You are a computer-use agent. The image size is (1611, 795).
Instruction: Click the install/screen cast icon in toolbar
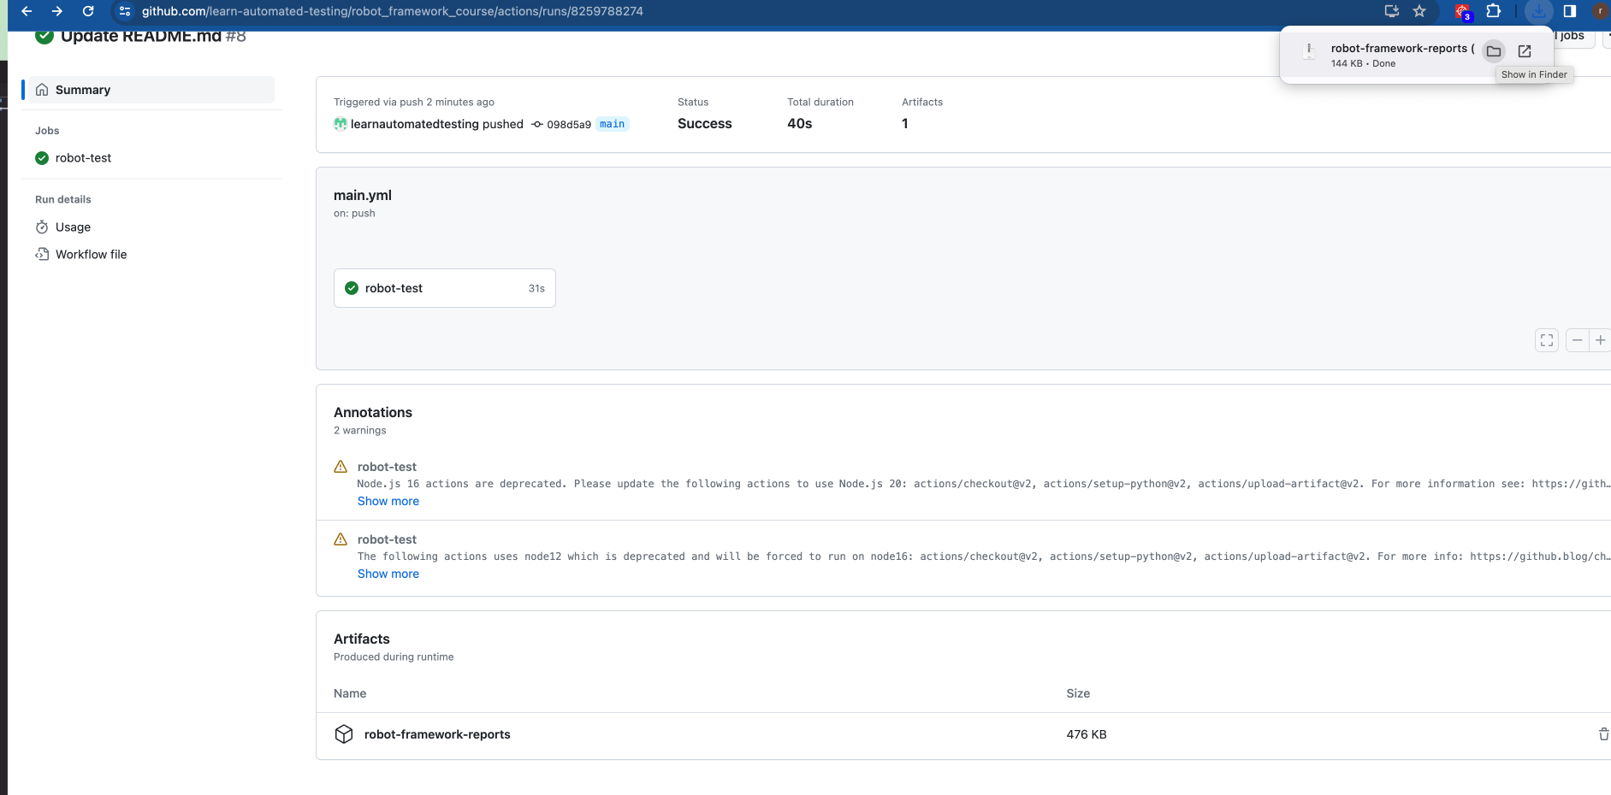pyautogui.click(x=1392, y=11)
